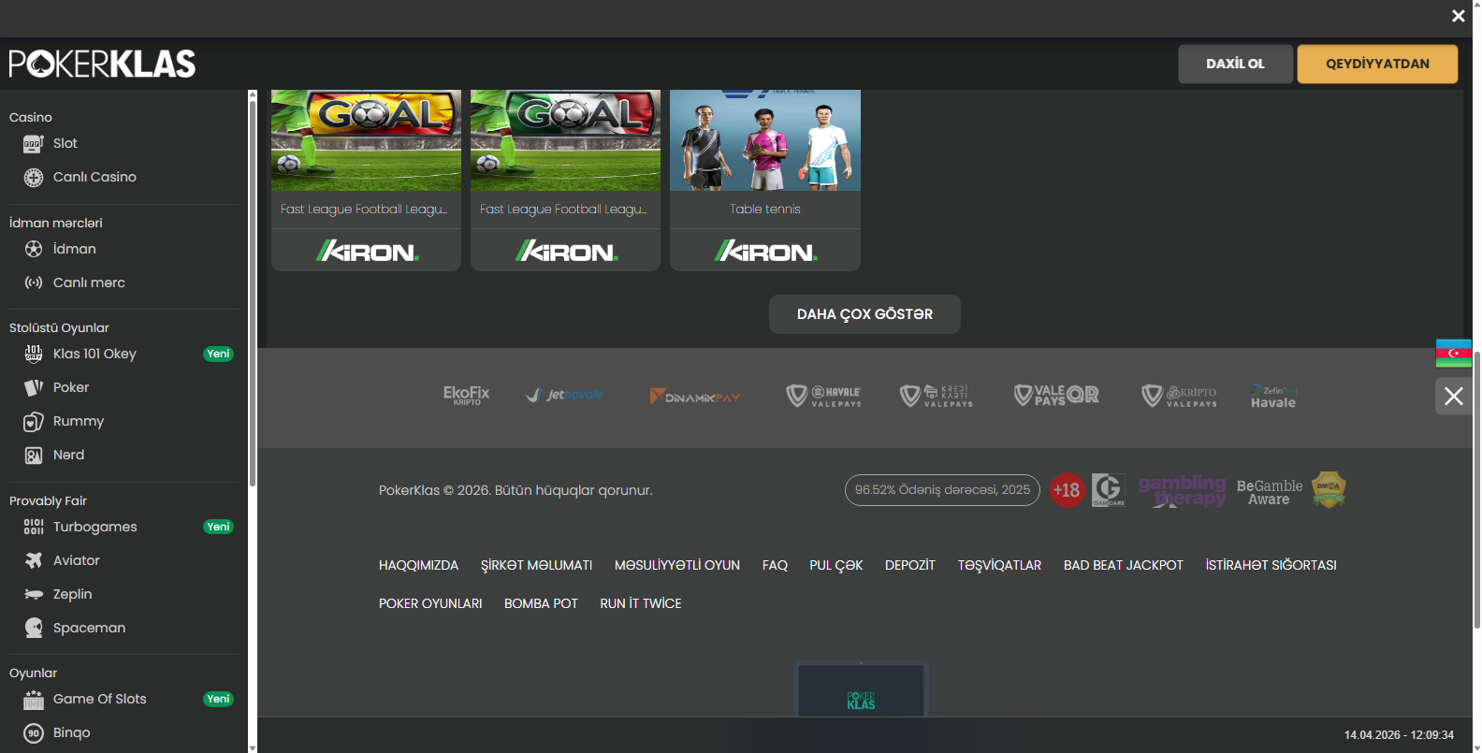Click the sidebar scroll down arrow
The height and width of the screenshot is (753, 1482).
pyautogui.click(x=253, y=748)
